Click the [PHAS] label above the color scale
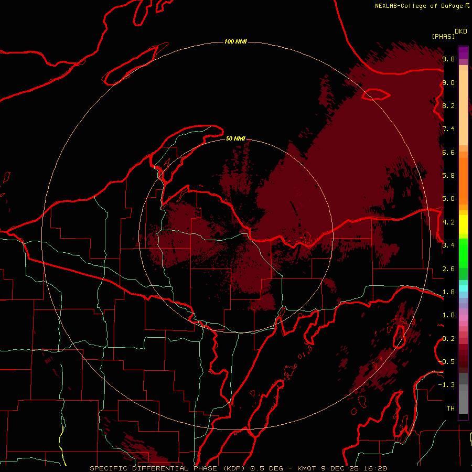The image size is (472, 472). pos(443,36)
